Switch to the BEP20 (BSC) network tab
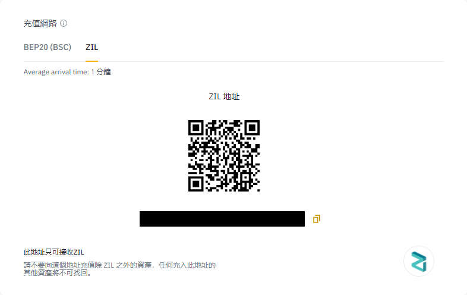This screenshot has width=467, height=295. 48,47
